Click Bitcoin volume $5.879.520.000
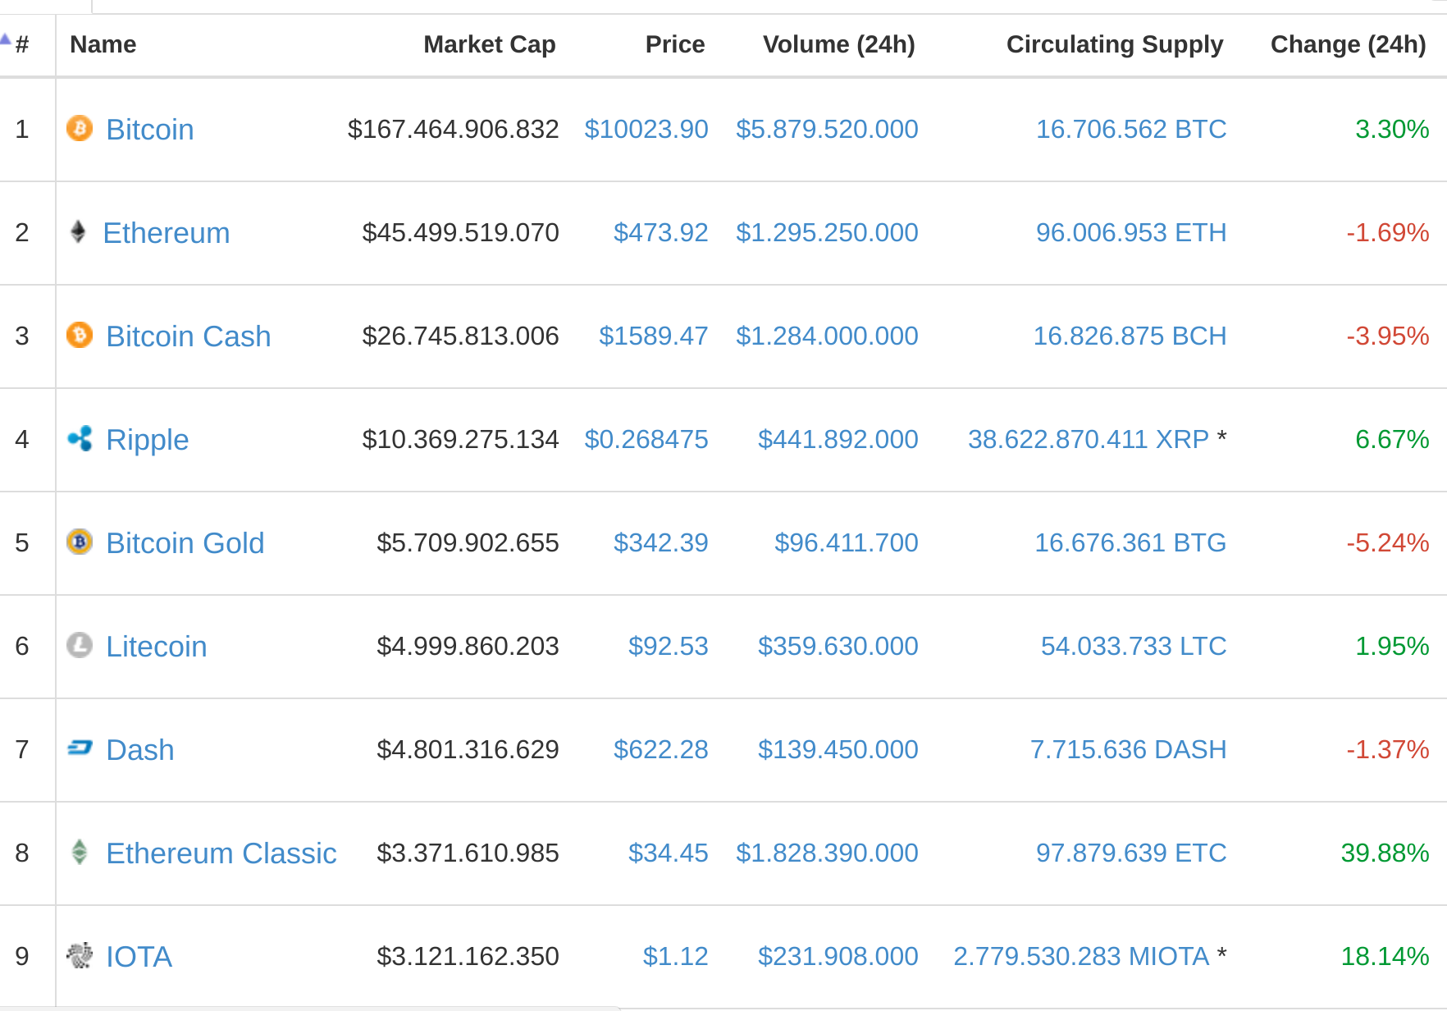Screen dimensions: 1447x1011 pos(827,129)
